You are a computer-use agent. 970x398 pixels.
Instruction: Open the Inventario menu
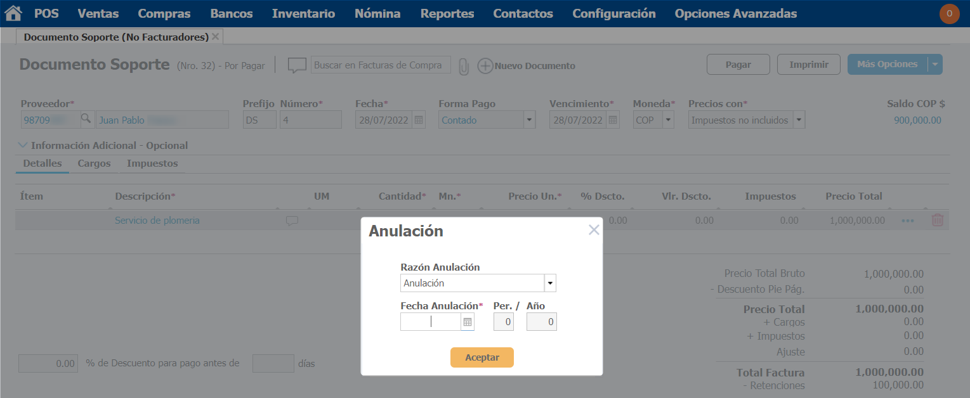303,13
